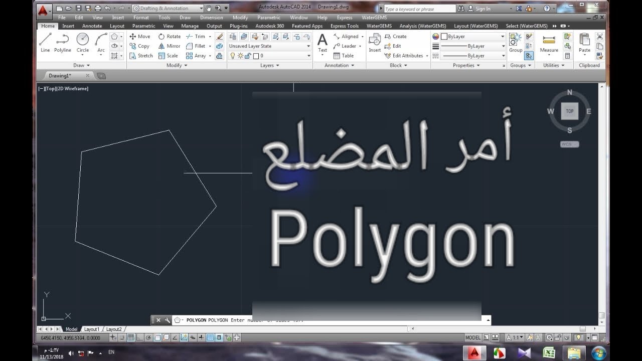
Task: Click the Cut icon in Clipboard panel
Action: point(599,37)
